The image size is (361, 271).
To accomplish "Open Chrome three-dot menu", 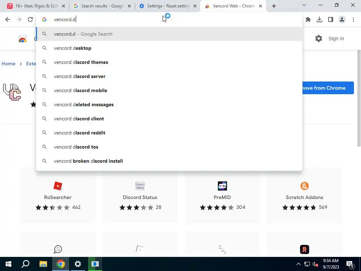I will point(353,20).
